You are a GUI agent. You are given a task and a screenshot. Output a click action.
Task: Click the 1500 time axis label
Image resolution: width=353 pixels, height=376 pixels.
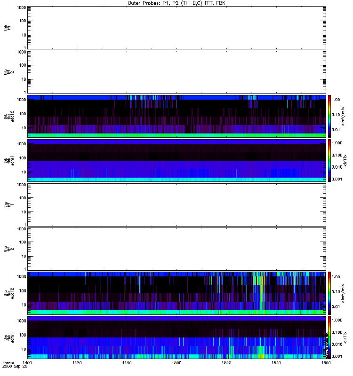tap(176, 362)
